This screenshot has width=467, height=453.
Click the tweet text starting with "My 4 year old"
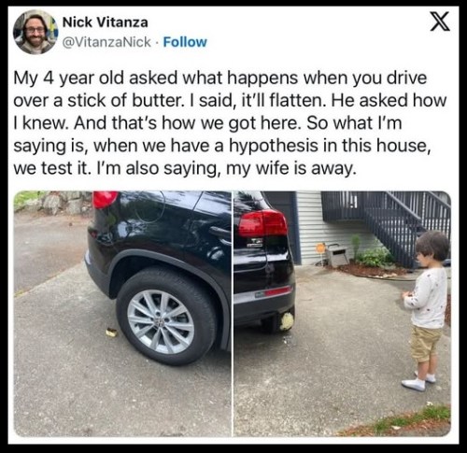[x=230, y=122]
